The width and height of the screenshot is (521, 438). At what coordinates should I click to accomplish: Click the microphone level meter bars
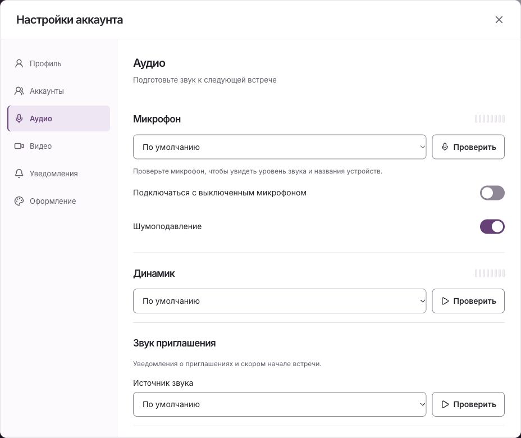490,119
